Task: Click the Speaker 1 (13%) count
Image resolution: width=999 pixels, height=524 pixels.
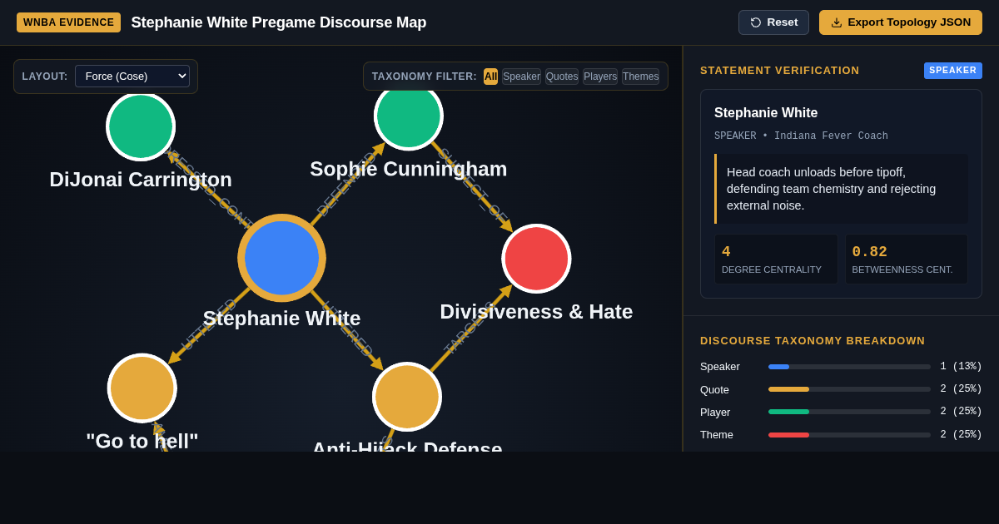Action: pos(961,367)
